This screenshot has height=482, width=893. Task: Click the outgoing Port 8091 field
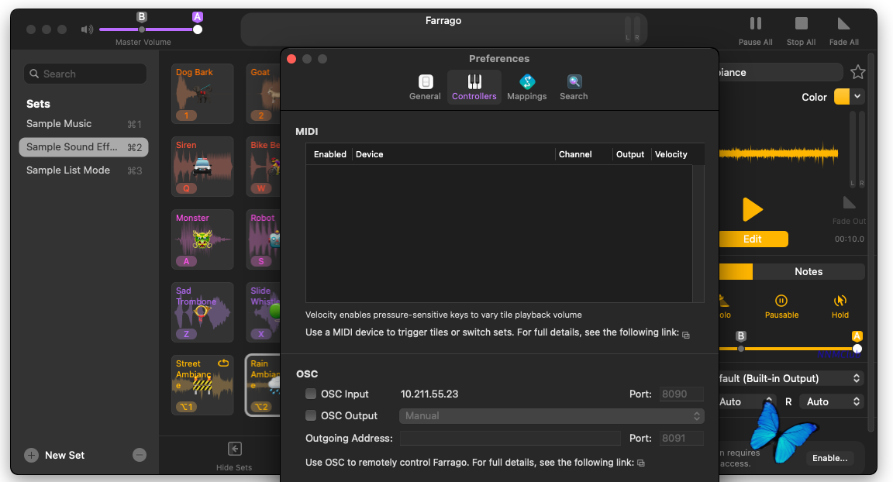[x=681, y=438]
